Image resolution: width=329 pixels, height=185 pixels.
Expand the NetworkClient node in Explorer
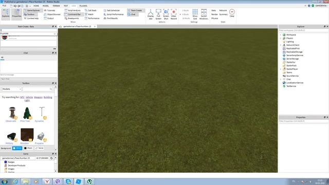(281, 45)
